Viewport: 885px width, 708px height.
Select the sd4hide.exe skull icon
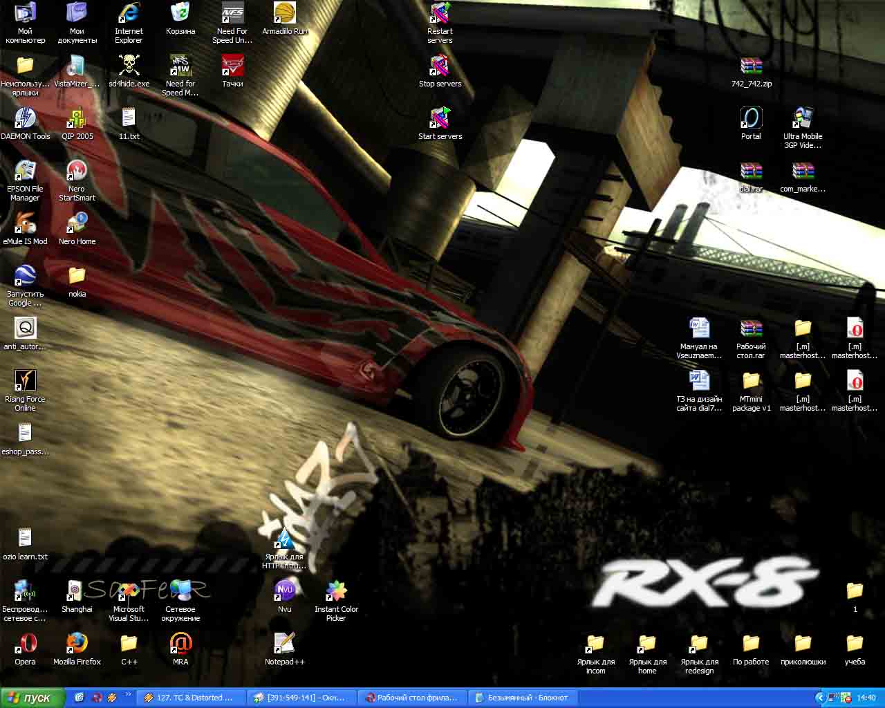[129, 72]
